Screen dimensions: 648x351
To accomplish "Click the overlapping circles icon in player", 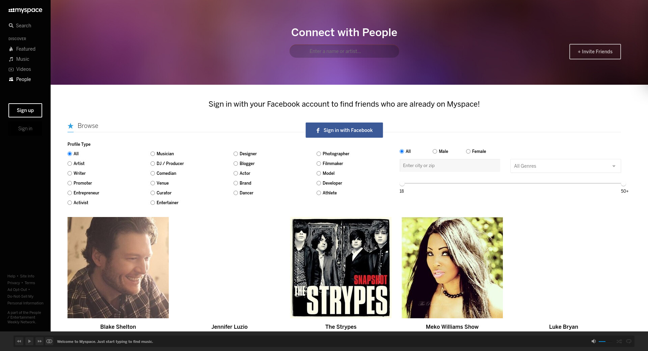I will 49,341.
